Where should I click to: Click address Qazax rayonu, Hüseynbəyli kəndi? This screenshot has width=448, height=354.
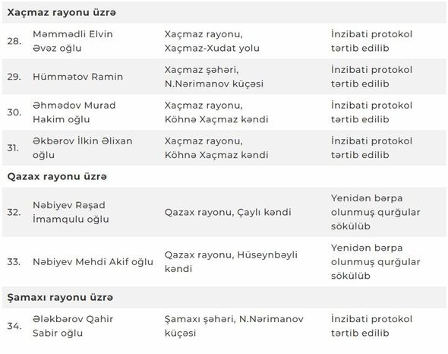pos(231,261)
